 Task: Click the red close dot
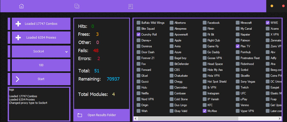283,6
